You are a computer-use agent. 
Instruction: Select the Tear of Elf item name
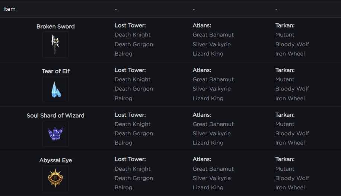55,71
